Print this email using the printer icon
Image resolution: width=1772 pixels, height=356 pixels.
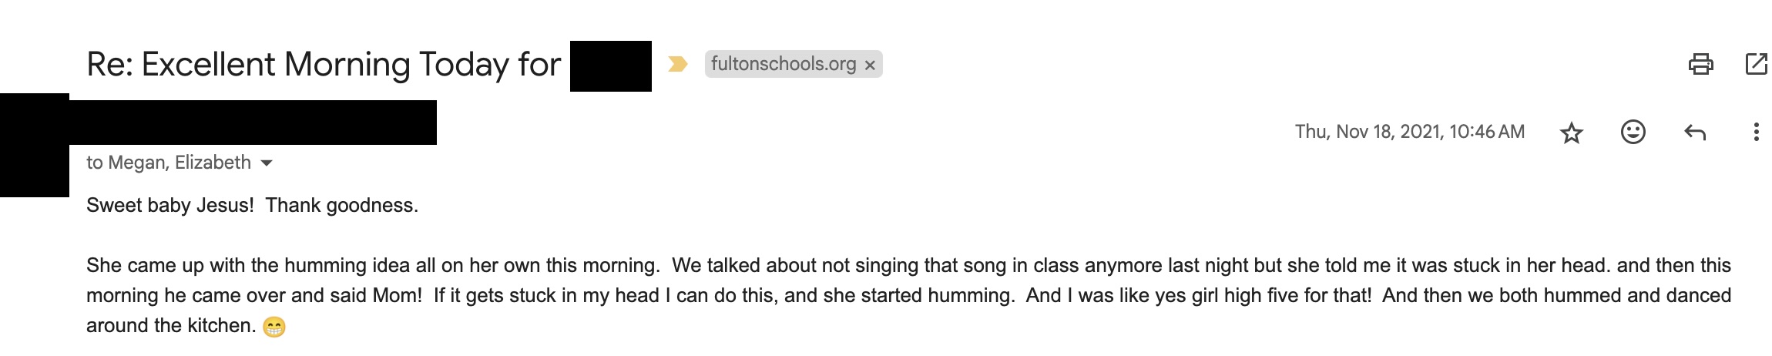[x=1700, y=64]
